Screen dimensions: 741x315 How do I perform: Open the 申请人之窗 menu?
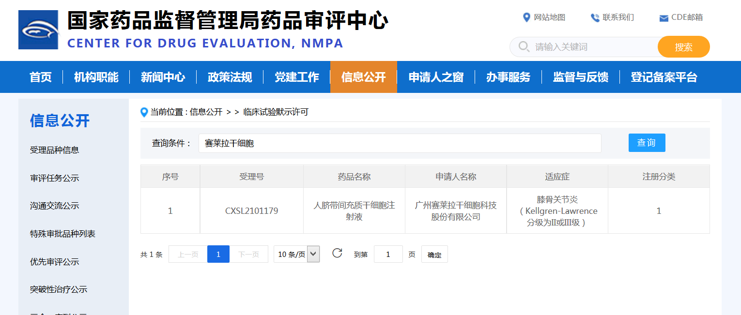(x=436, y=77)
